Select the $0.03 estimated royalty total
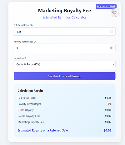This screenshot has height=145, width=125. 107,130
